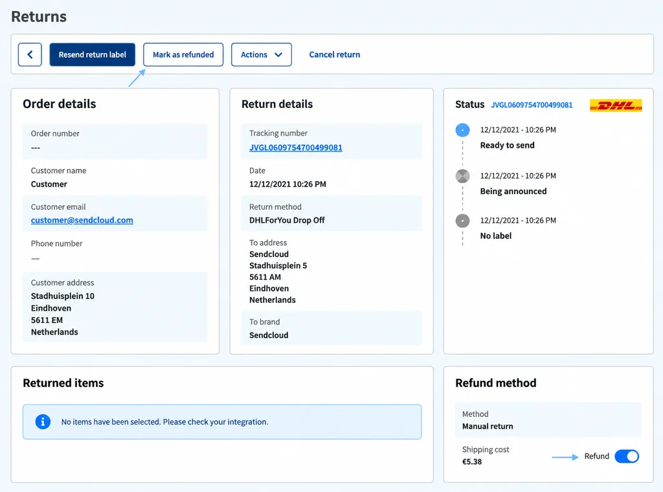
Task: Click the 'Ready to send' status text
Action: [507, 145]
